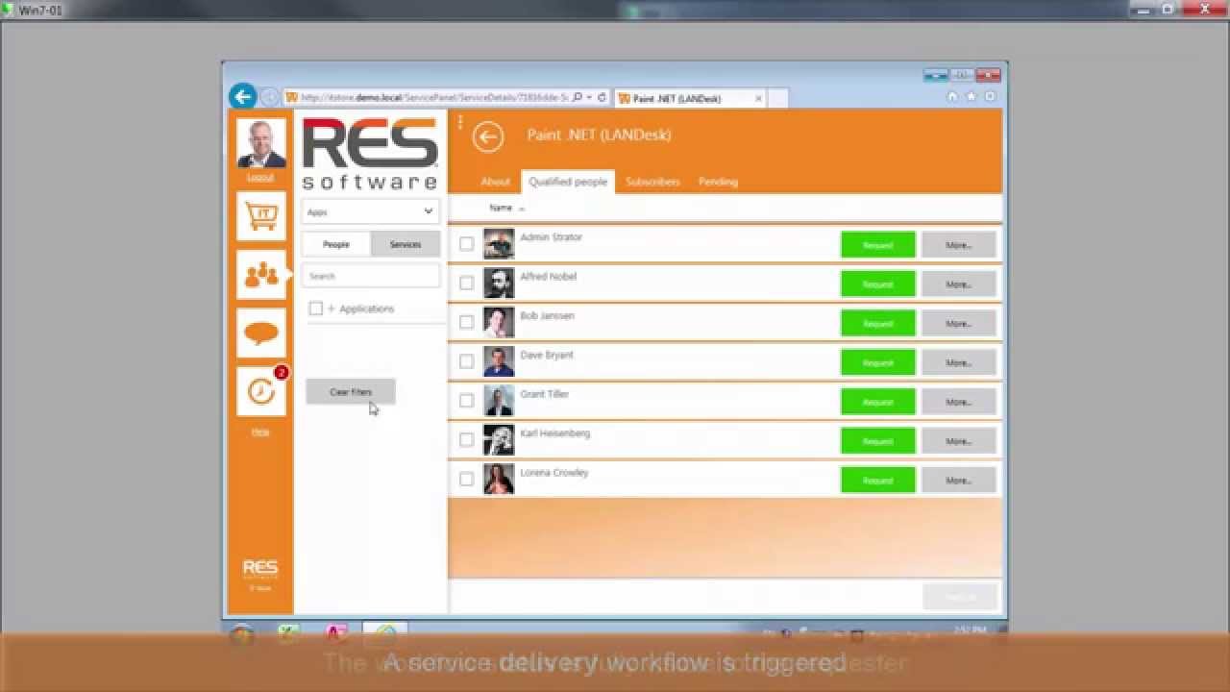Click Lorena Crowley's avatar photo
1230x692 pixels.
(499, 480)
